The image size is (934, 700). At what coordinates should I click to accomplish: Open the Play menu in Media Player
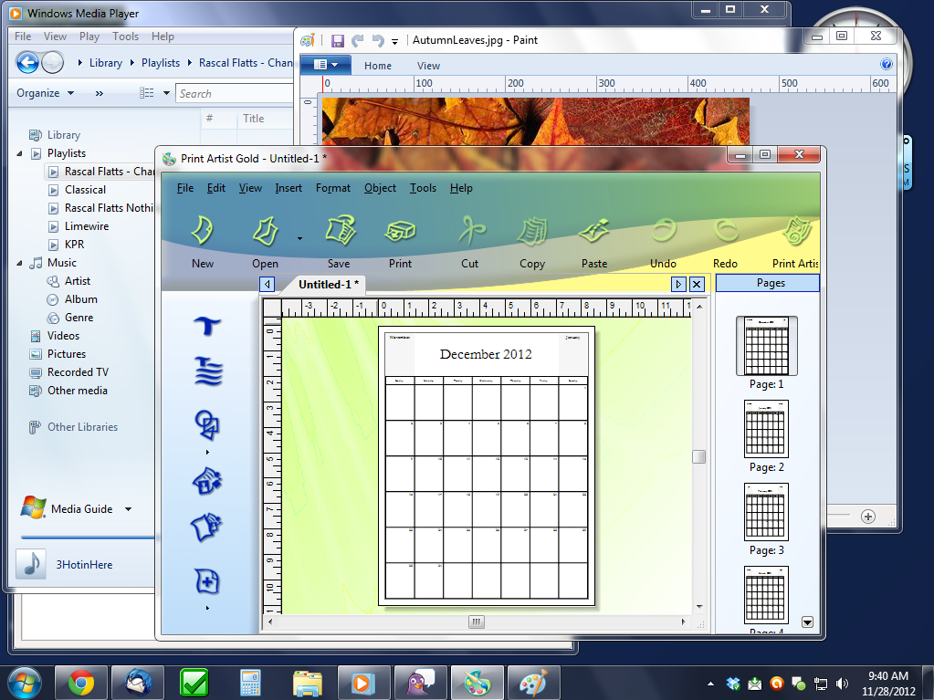point(89,37)
